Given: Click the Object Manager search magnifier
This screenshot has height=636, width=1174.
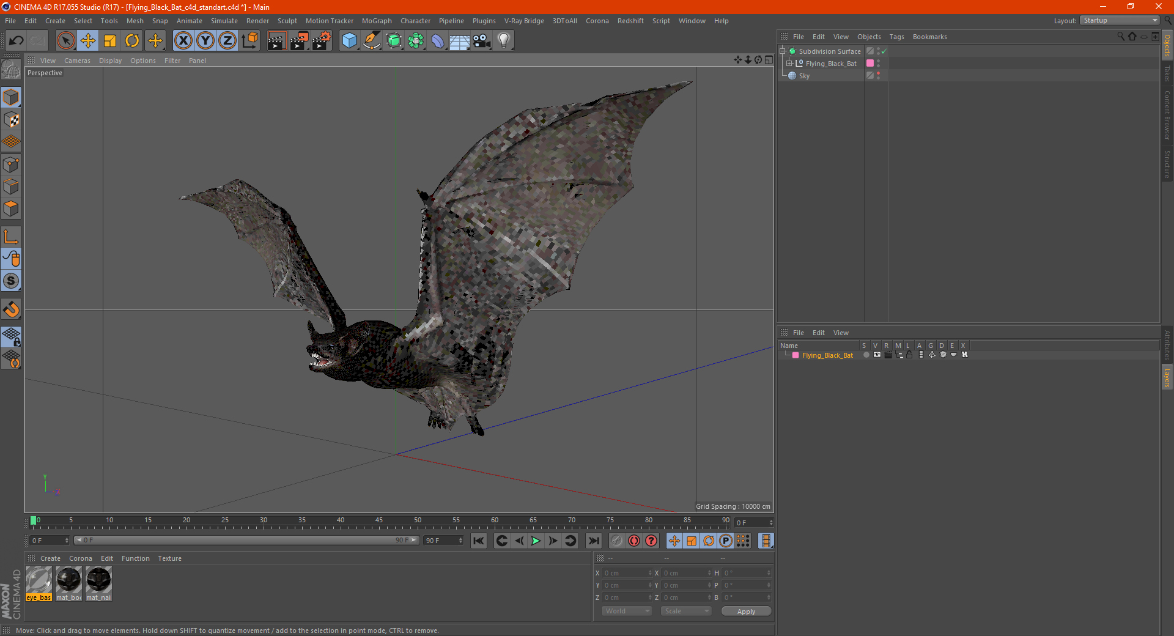Looking at the screenshot, I should pos(1120,37).
